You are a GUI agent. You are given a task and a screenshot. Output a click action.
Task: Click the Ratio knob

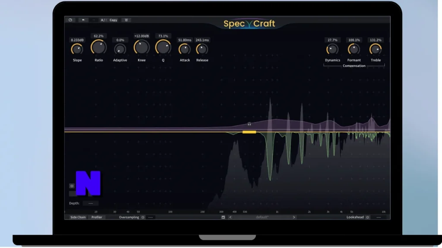99,47
